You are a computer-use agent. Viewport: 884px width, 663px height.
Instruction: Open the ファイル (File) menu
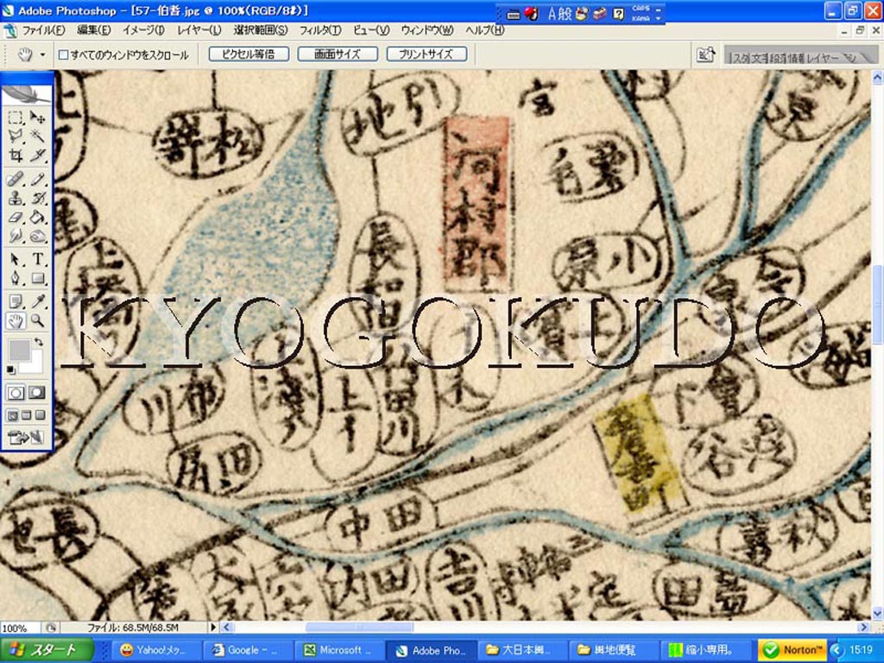click(43, 30)
